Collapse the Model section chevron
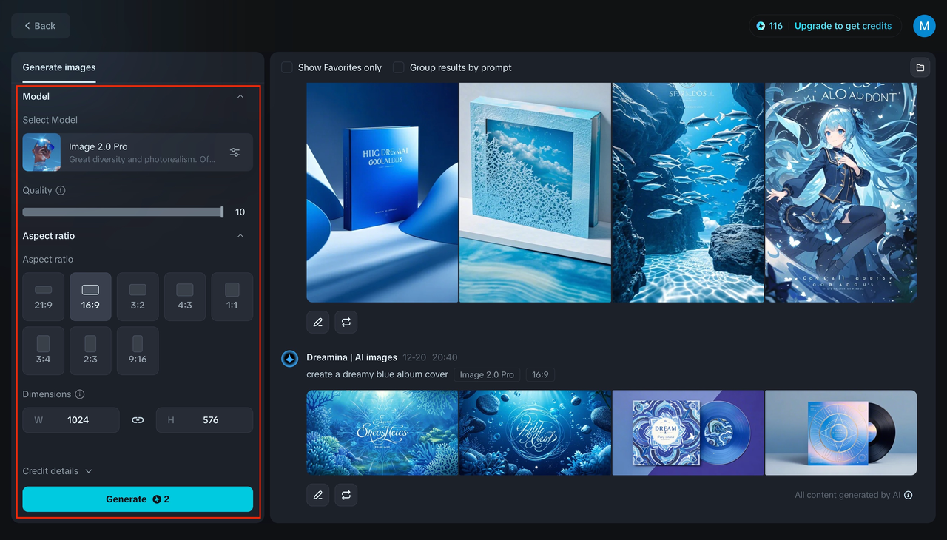 click(240, 96)
